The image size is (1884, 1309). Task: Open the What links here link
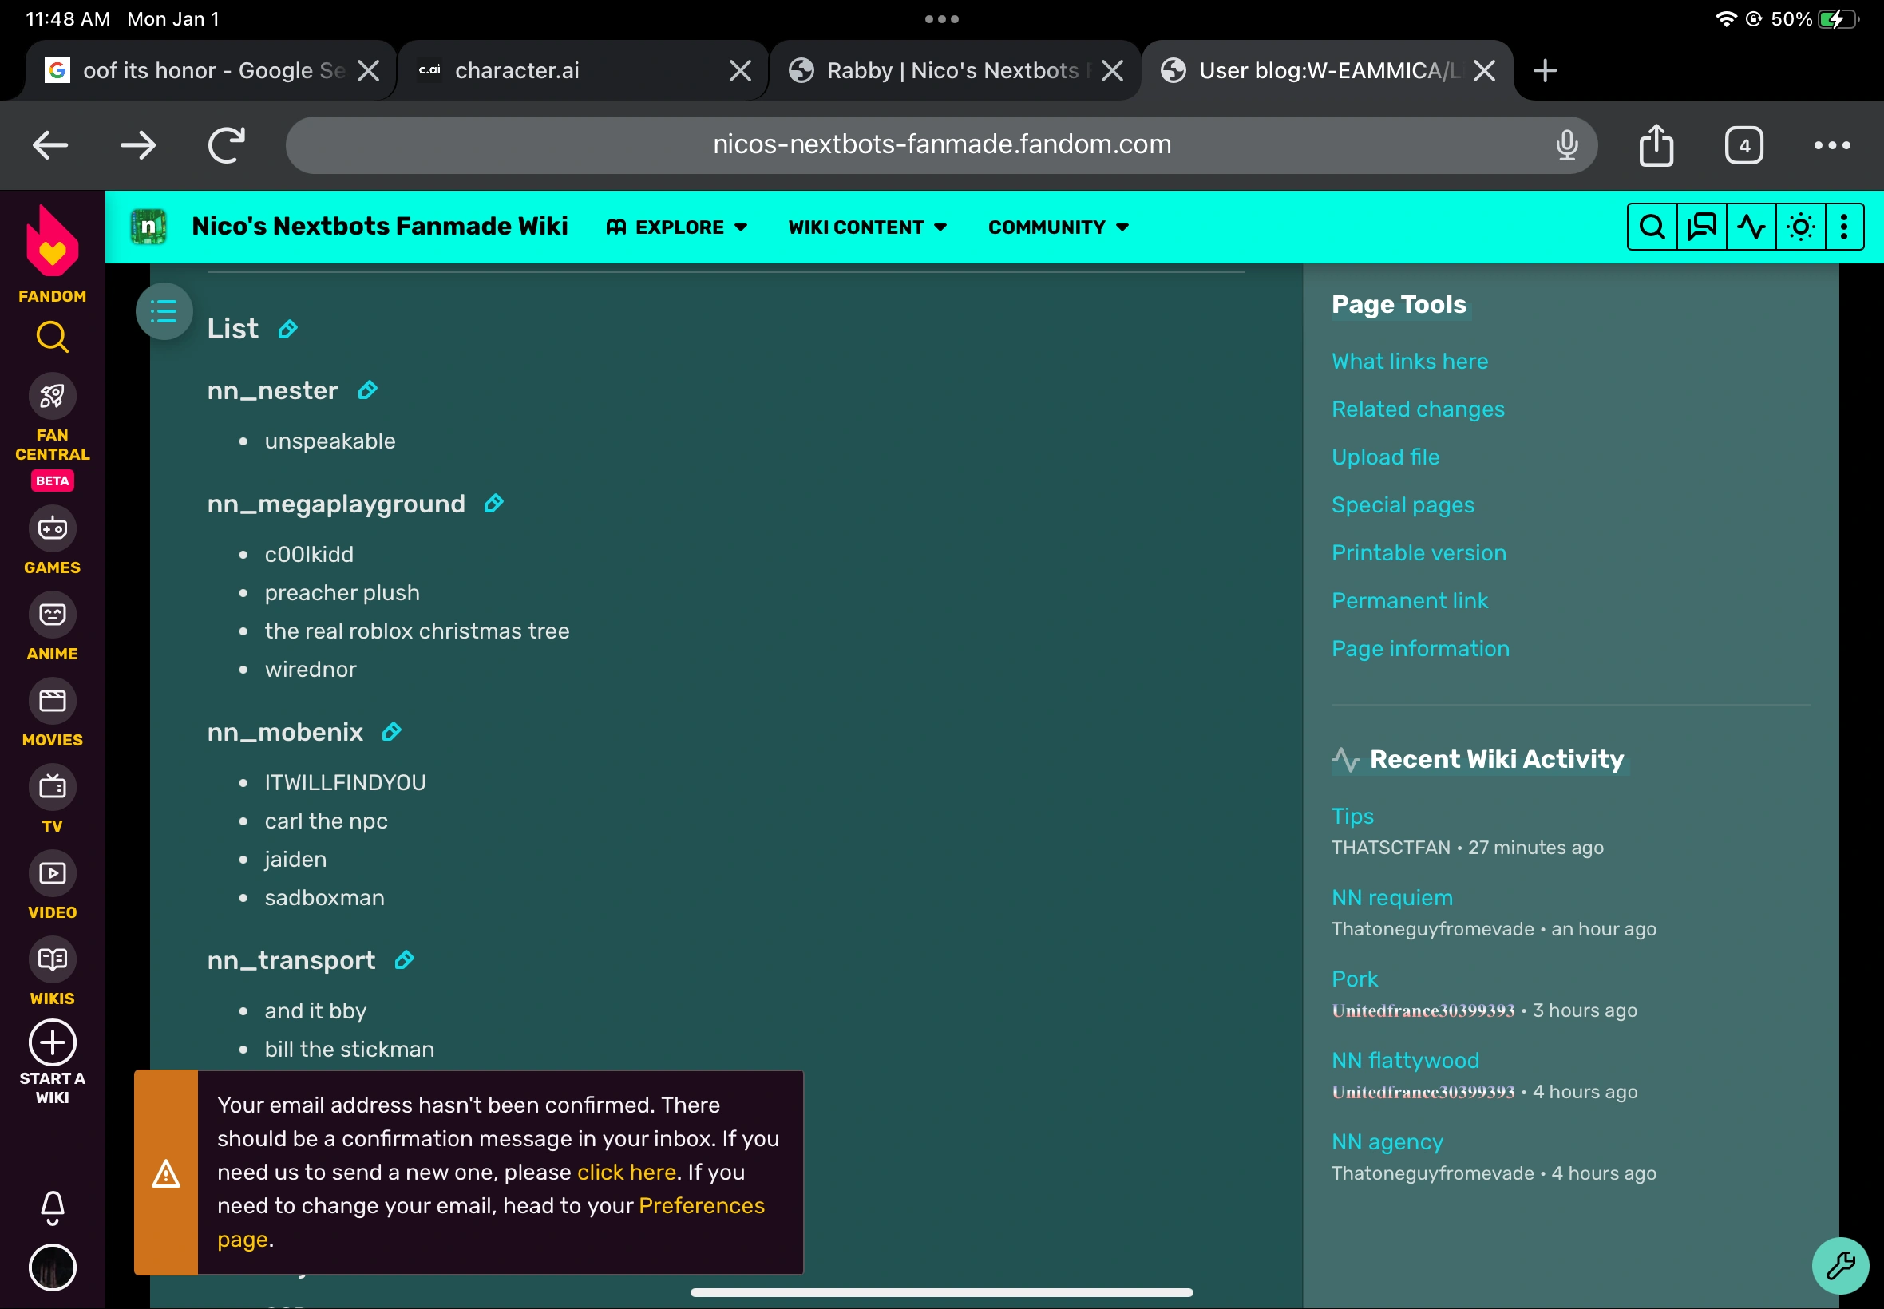[x=1409, y=362]
